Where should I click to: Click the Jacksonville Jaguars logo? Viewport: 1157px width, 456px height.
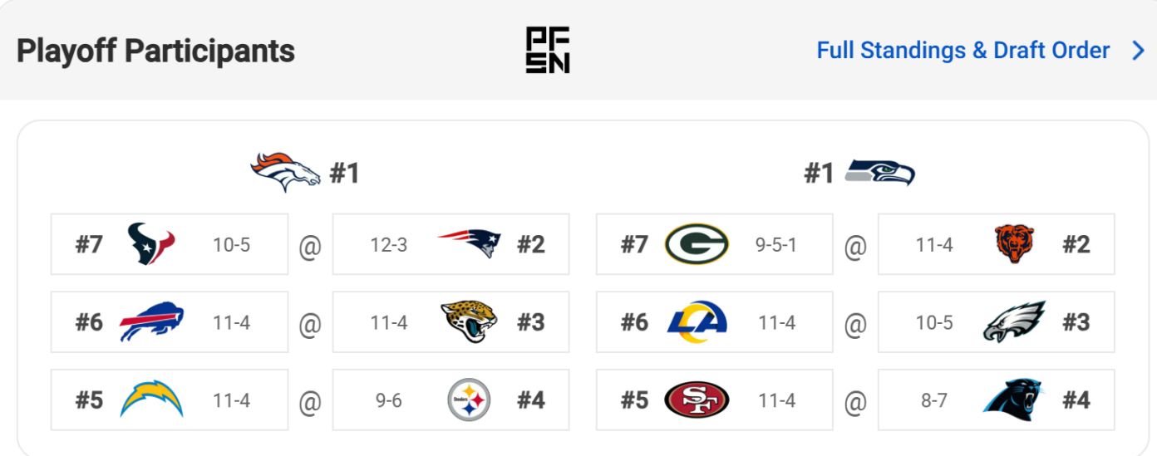469,322
